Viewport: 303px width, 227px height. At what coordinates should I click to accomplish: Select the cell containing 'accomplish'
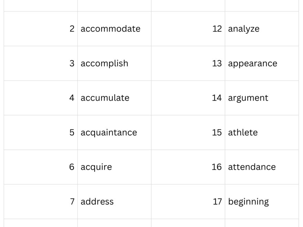pyautogui.click(x=104, y=64)
